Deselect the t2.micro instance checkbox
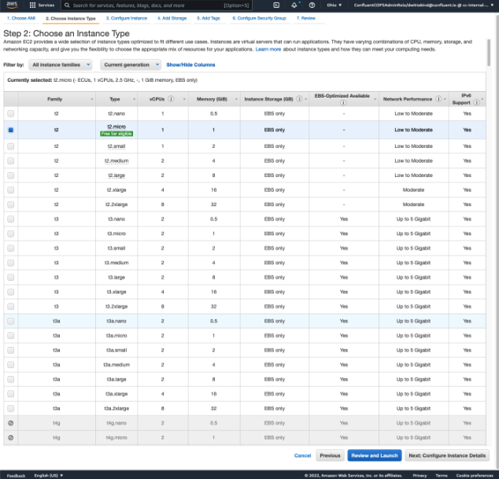Viewport: 499px width, 479px height. coord(10,130)
